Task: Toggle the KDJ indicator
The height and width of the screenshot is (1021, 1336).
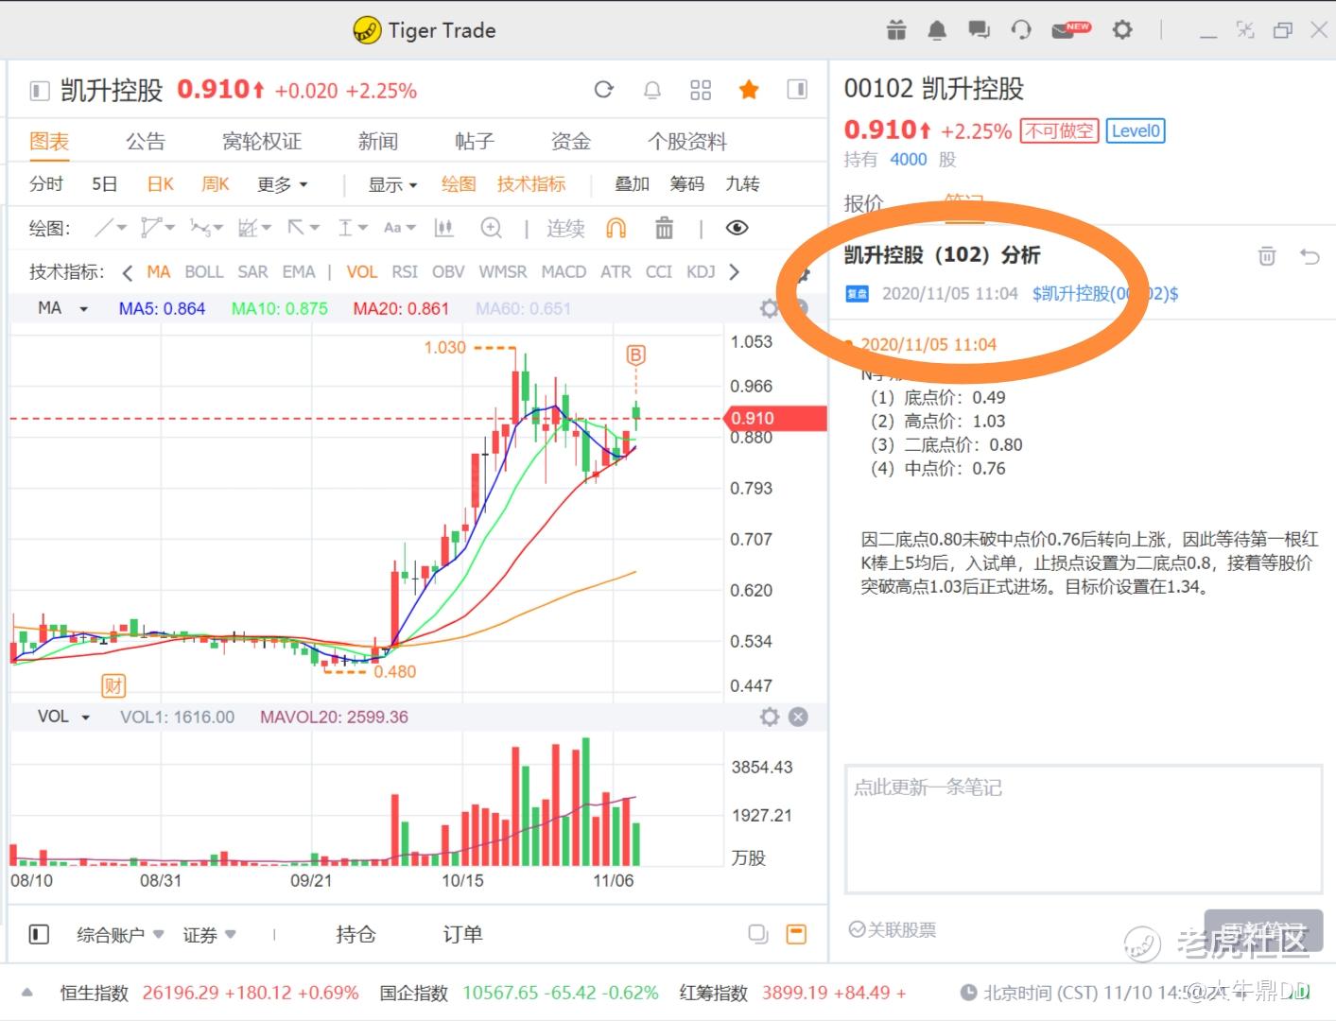Action: [701, 272]
